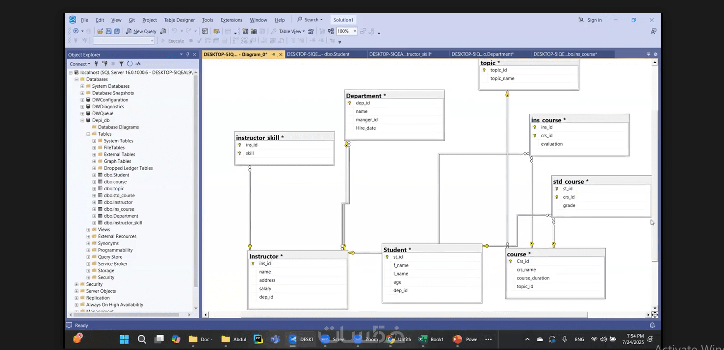This screenshot has height=350, width=724.
Task: Expand the DWConfiguration database
Action: tap(82, 100)
